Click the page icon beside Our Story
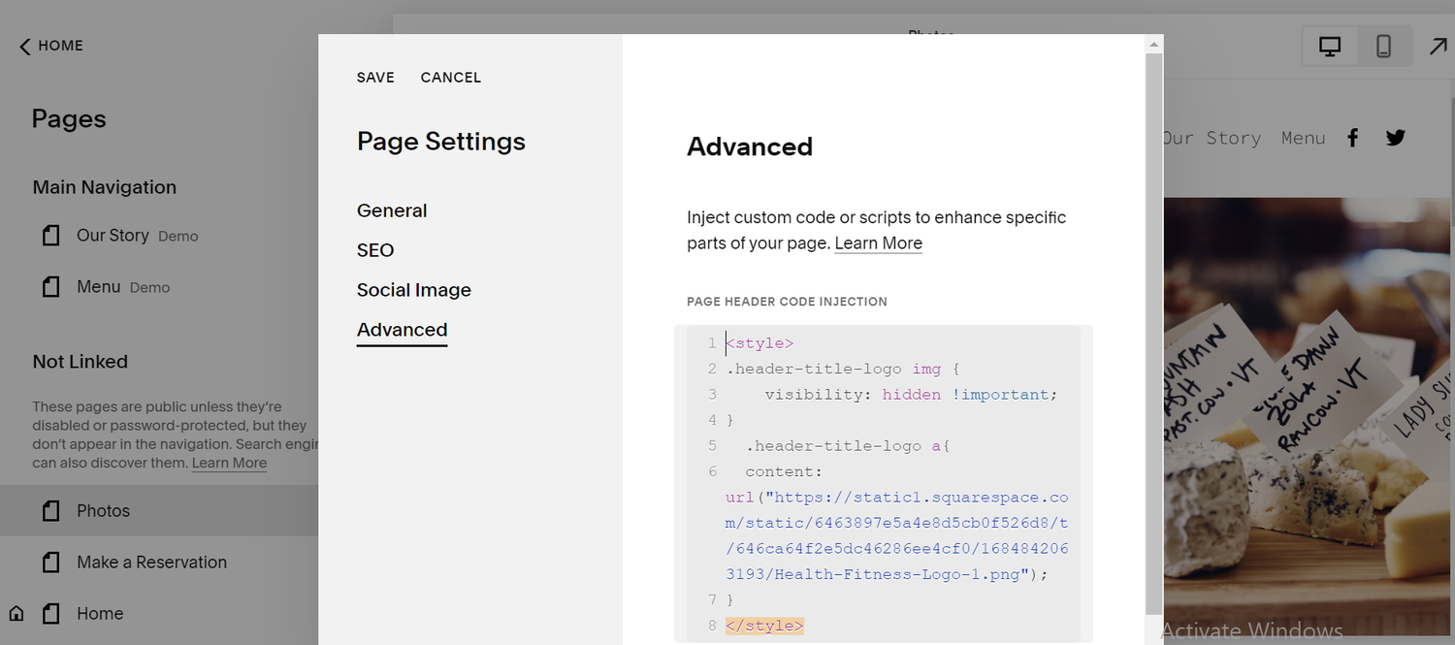Screen dimensions: 1455x645 [x=50, y=235]
